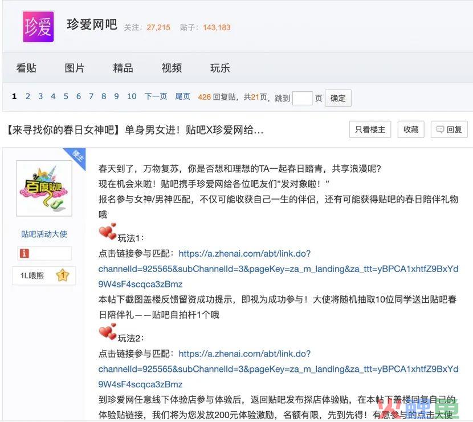This screenshot has width=473, height=422.
Task: Click the 收藏 button
Action: coord(411,129)
